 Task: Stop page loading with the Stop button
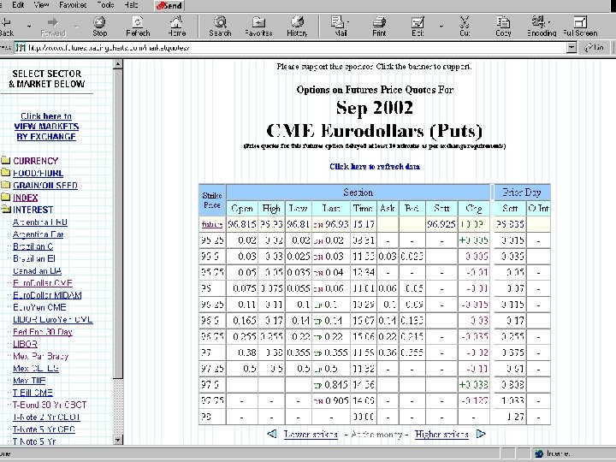[x=100, y=27]
